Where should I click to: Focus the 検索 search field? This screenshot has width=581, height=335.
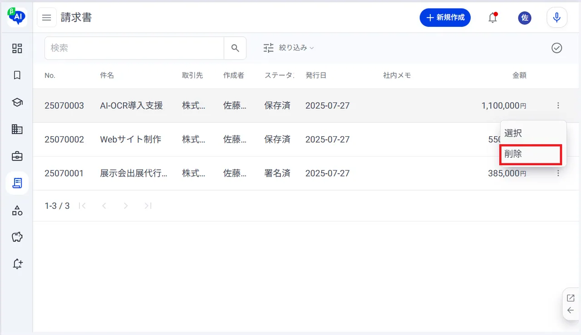click(134, 48)
